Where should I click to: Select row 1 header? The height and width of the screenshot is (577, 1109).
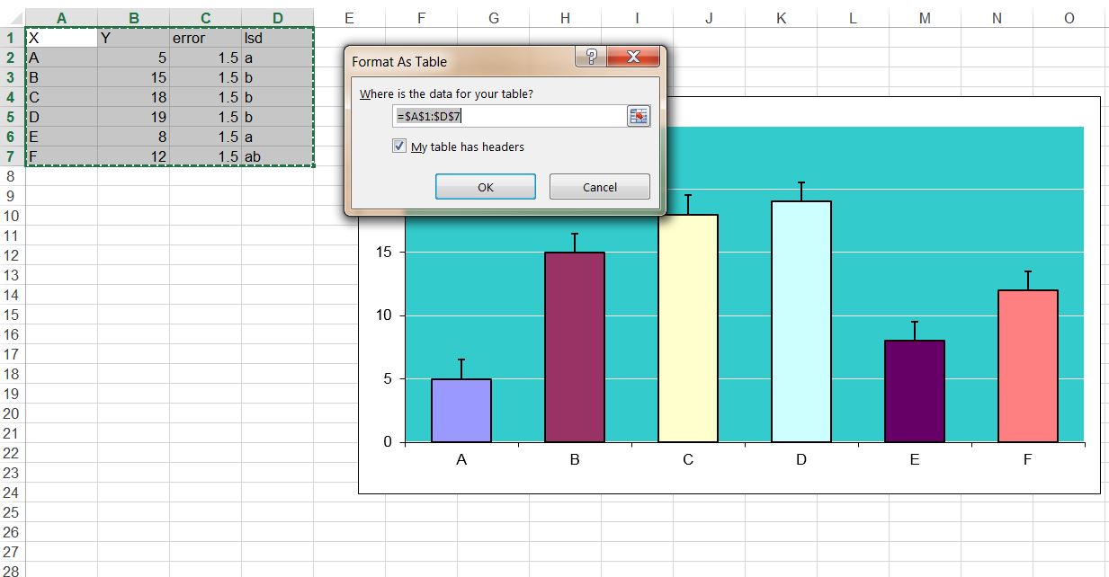pos(10,38)
